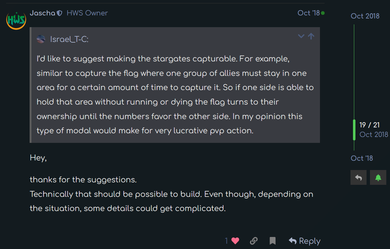The height and width of the screenshot is (249, 390).
Task: Click the Israel_T-C quote title
Action: tap(69, 39)
